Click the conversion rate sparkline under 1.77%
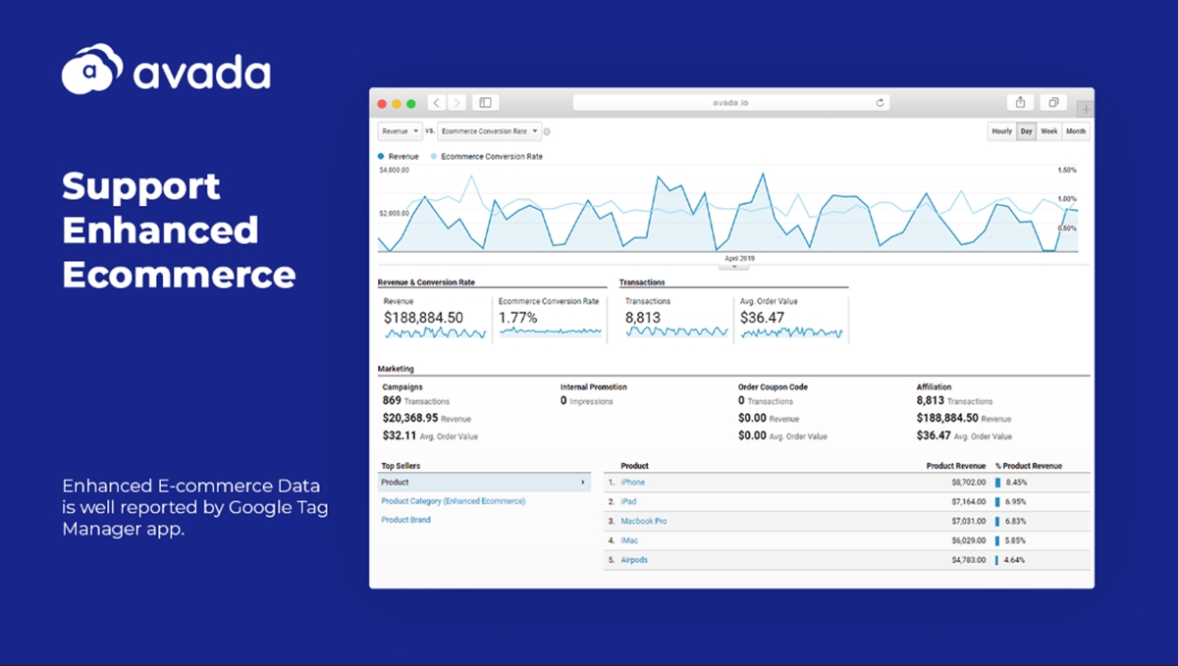Image resolution: width=1178 pixels, height=666 pixels. click(550, 332)
